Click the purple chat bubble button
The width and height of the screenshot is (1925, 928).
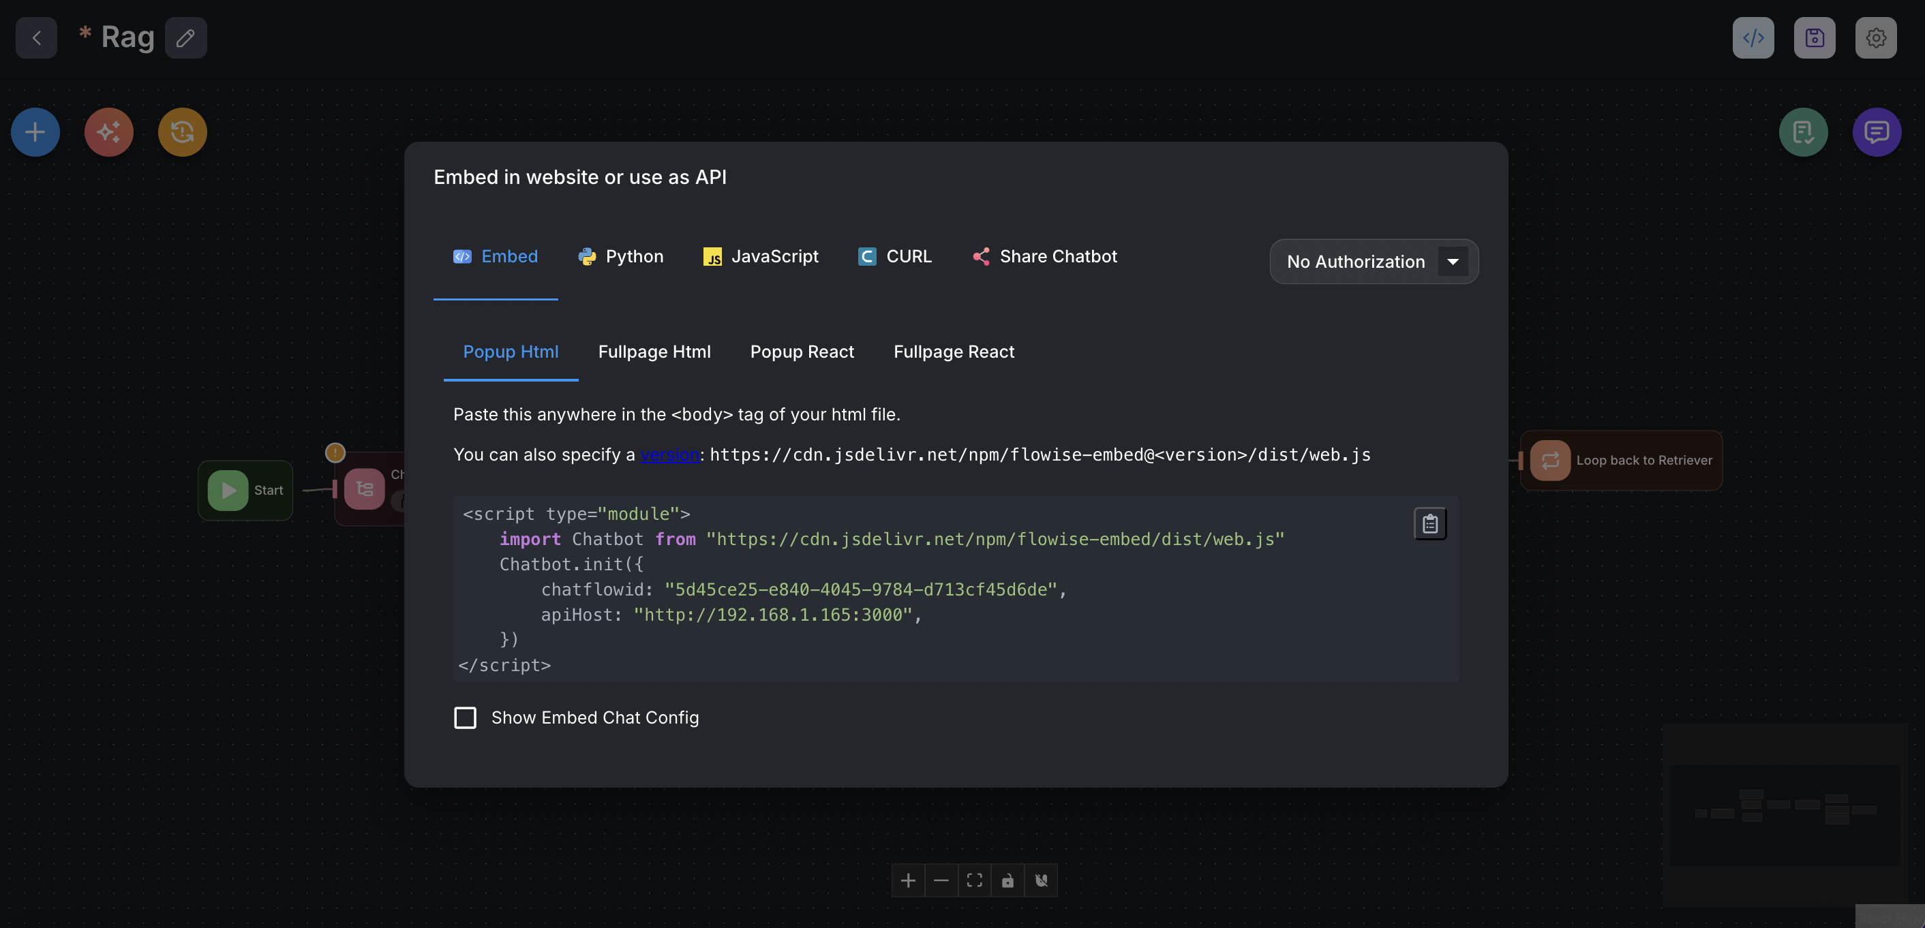tap(1876, 132)
